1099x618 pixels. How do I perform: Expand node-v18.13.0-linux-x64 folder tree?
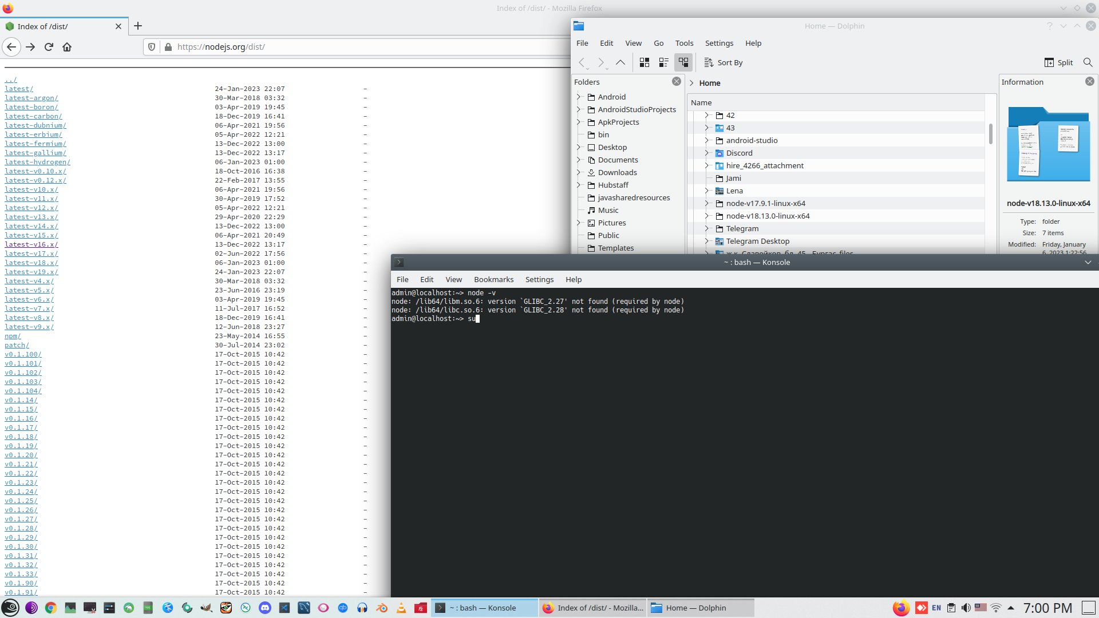pyautogui.click(x=706, y=216)
